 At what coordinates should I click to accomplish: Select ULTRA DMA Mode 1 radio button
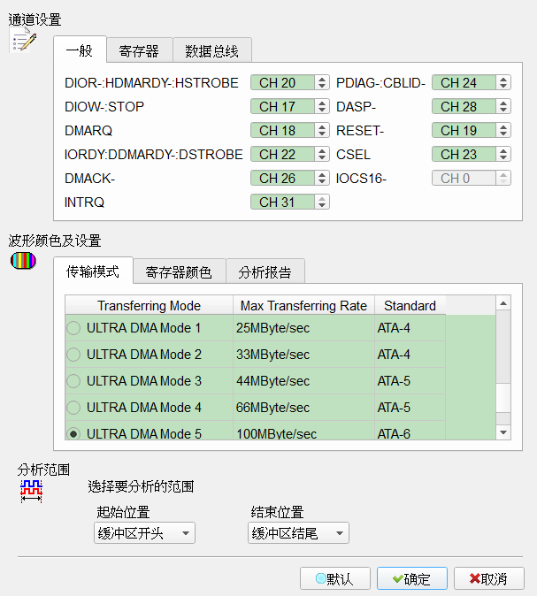(73, 328)
